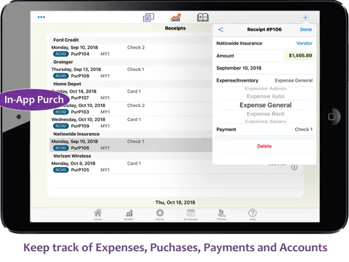Click the Natiowide Insurance vendor name in panel
This screenshot has height=262, width=349.
[239, 43]
